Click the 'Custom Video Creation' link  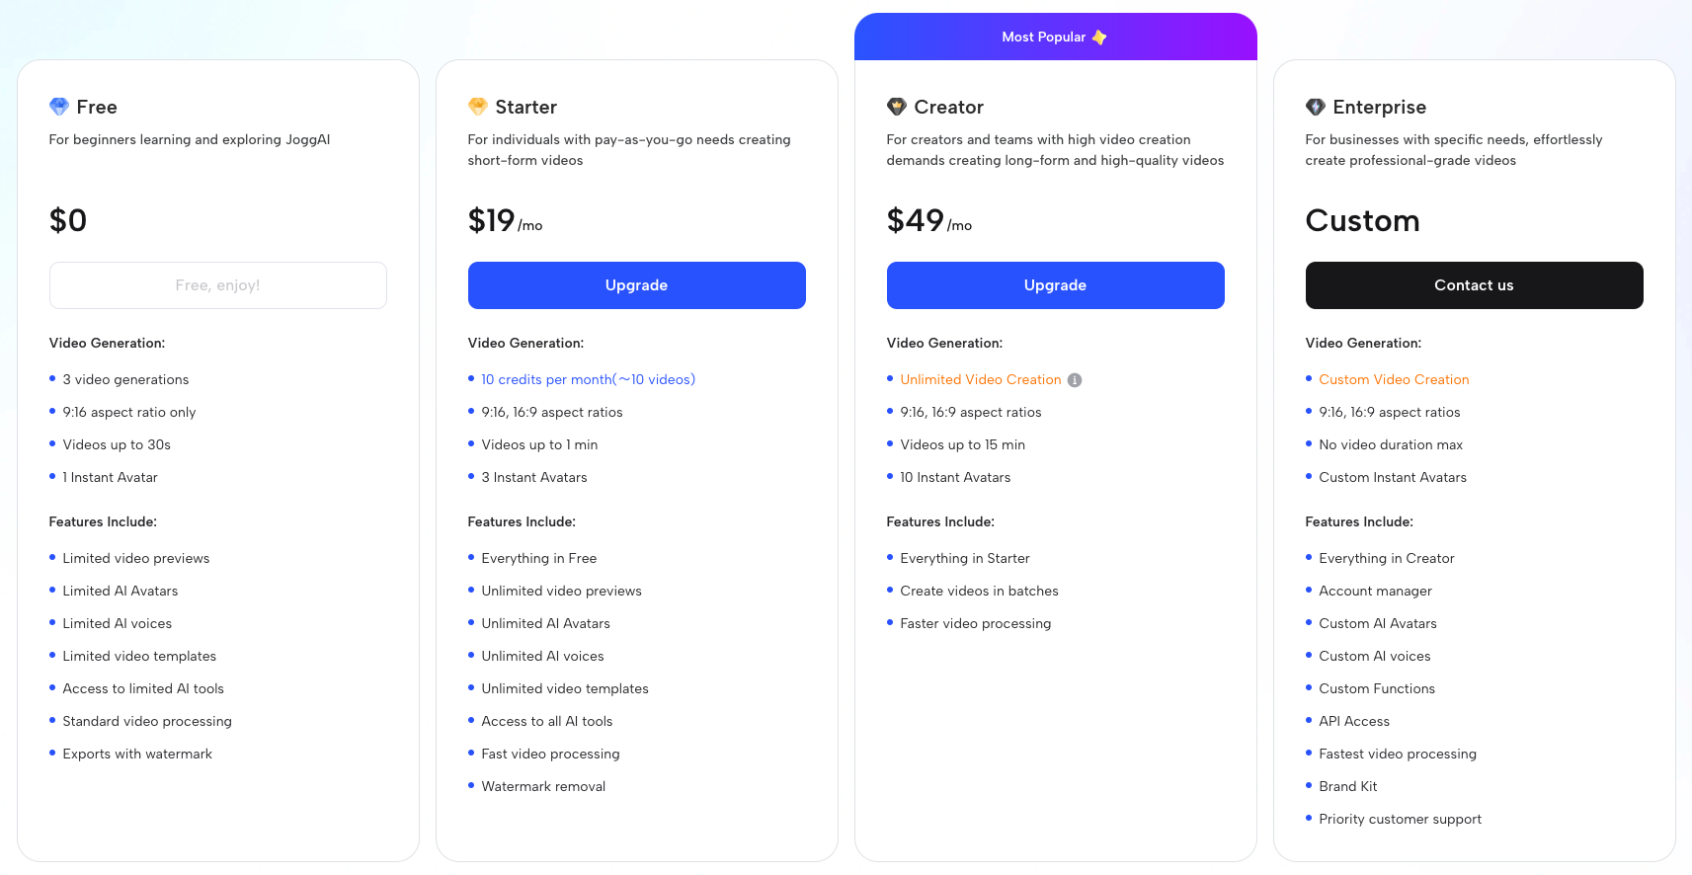point(1394,380)
